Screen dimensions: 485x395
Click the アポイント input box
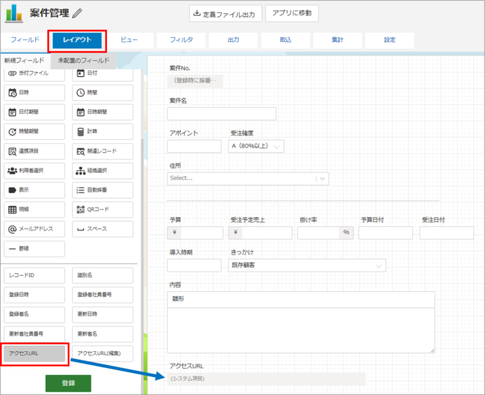(194, 146)
